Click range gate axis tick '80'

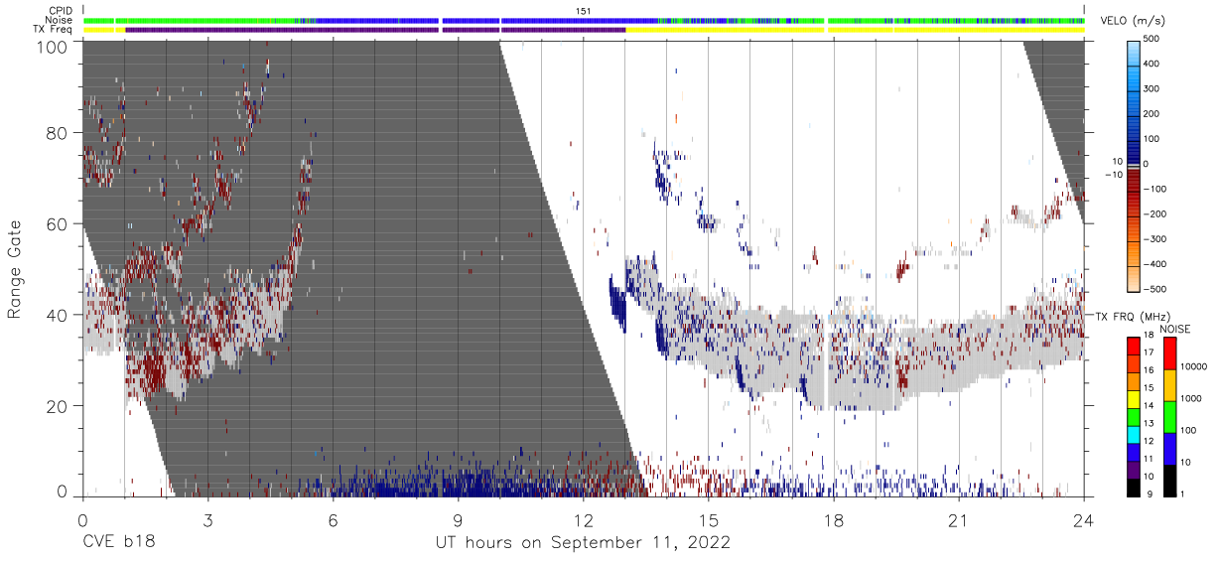click(57, 133)
